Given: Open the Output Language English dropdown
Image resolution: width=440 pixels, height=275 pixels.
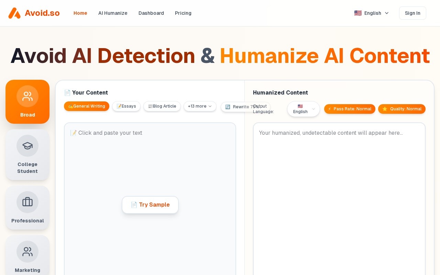Looking at the screenshot, I should pyautogui.click(x=304, y=109).
